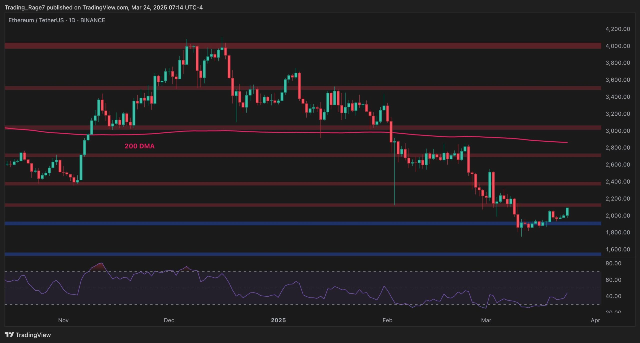Click the latest green candlestick on right
This screenshot has width=640, height=343.
pyautogui.click(x=567, y=211)
